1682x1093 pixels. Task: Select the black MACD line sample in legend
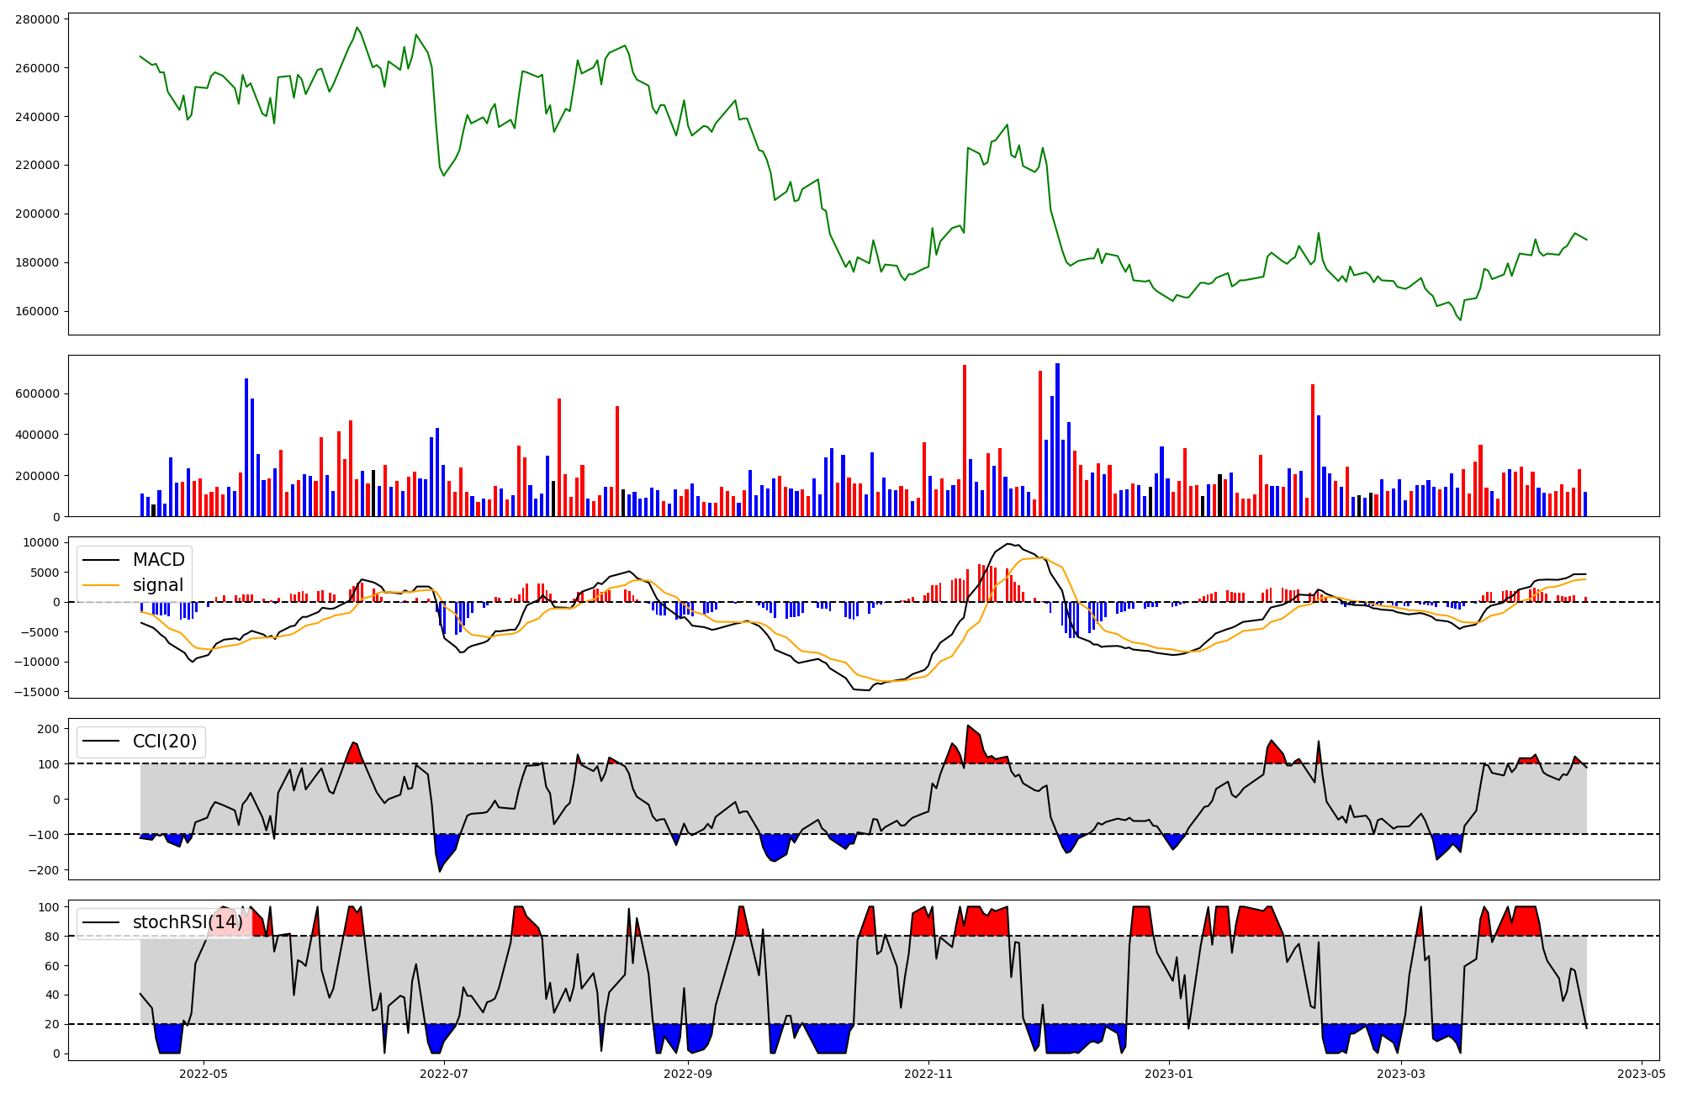tap(102, 560)
